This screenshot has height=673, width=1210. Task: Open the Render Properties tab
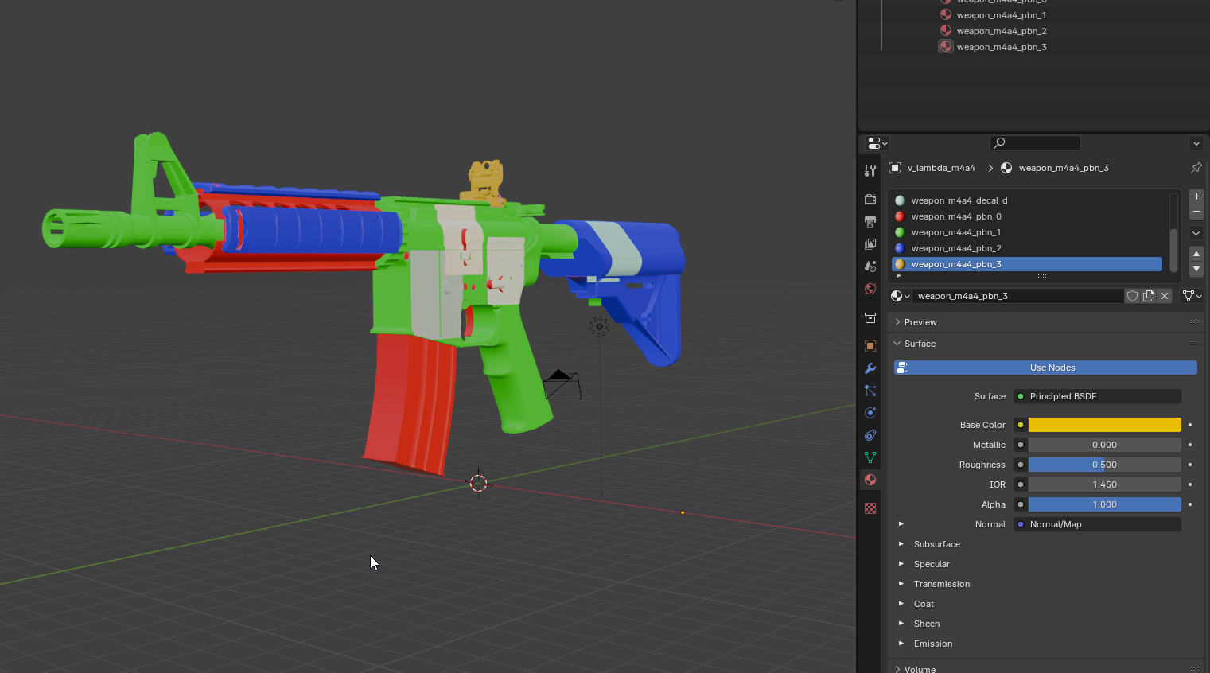(870, 199)
